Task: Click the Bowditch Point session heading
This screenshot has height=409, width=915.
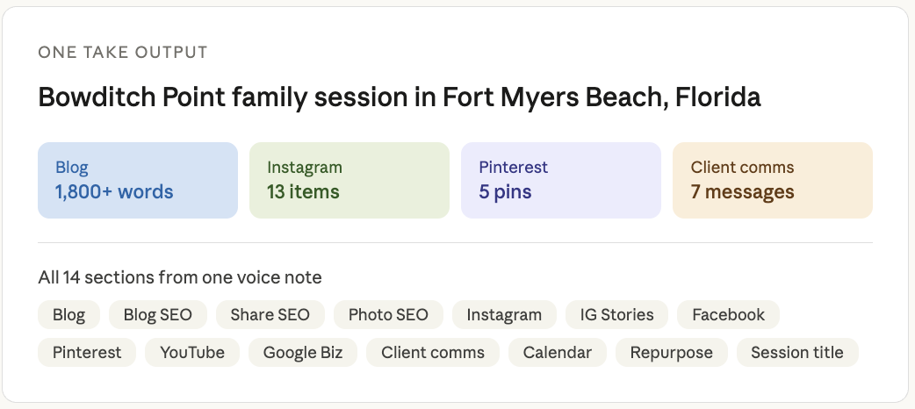Action: tap(400, 97)
